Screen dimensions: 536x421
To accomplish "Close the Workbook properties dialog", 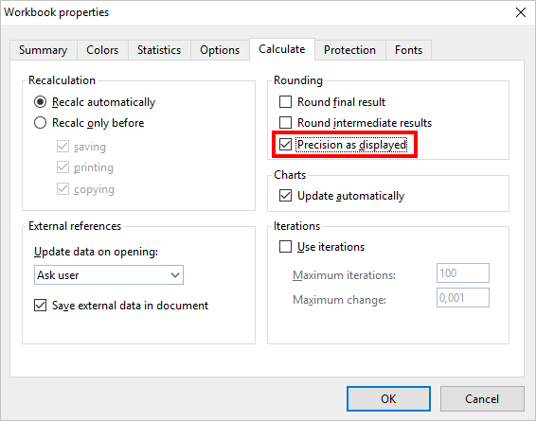I will [x=521, y=12].
